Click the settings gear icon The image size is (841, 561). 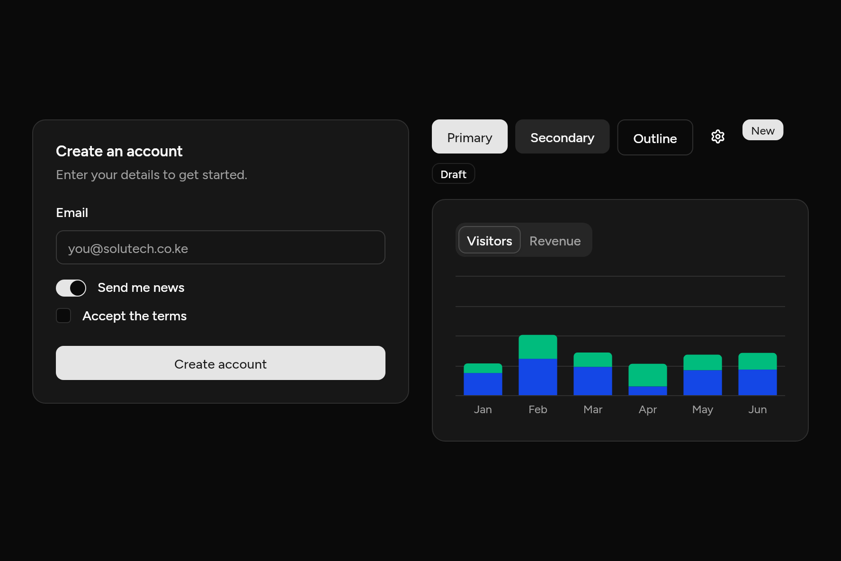tap(718, 137)
